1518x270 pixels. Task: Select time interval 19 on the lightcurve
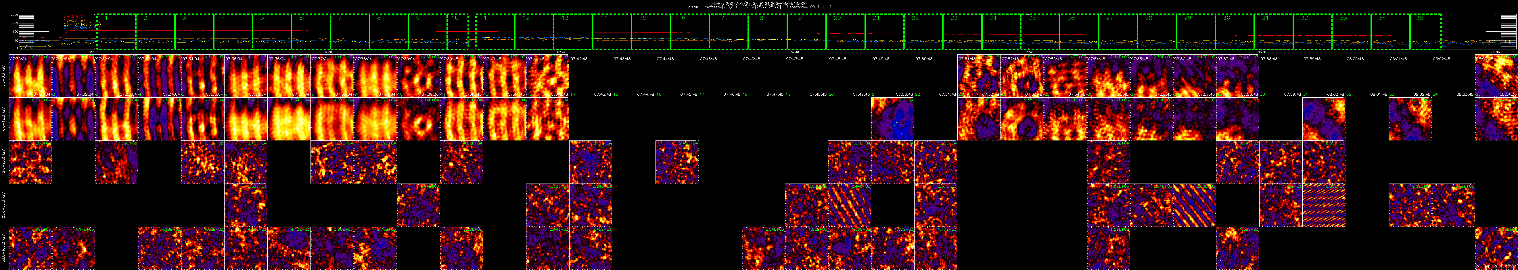pyautogui.click(x=806, y=32)
